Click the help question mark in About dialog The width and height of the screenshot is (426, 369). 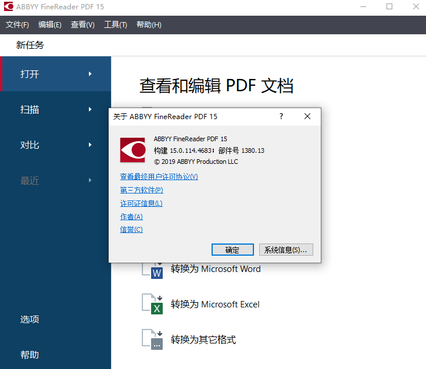pyautogui.click(x=281, y=117)
